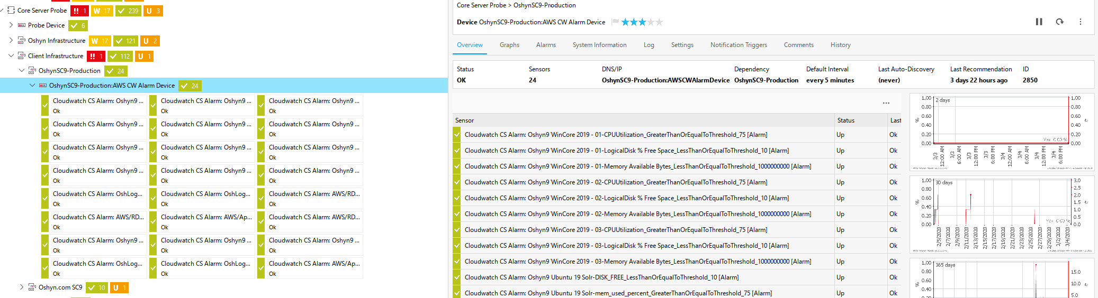Click green badge 10 on Oshyn.com SC9
Screen dimensions: 1098x298
(97, 287)
